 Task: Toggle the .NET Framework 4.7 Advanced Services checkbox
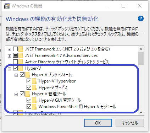tap(15, 55)
